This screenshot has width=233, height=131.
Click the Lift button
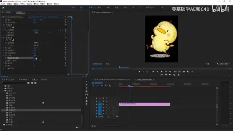(x=175, y=72)
